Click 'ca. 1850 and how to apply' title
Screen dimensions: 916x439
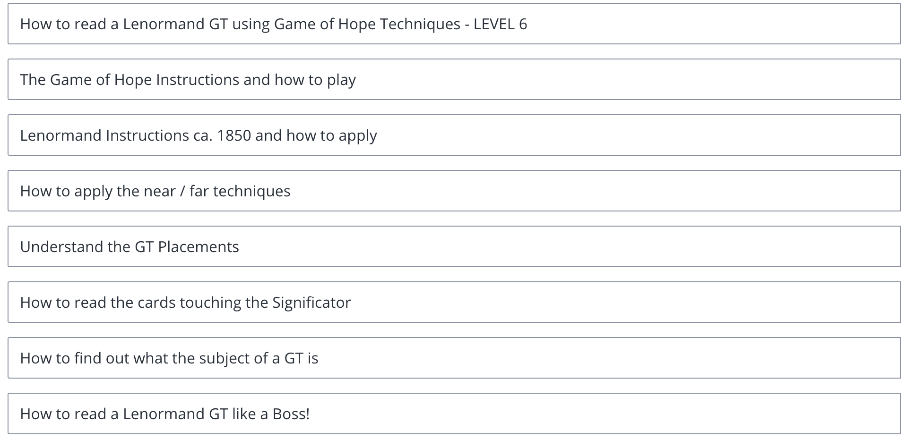(x=285, y=136)
